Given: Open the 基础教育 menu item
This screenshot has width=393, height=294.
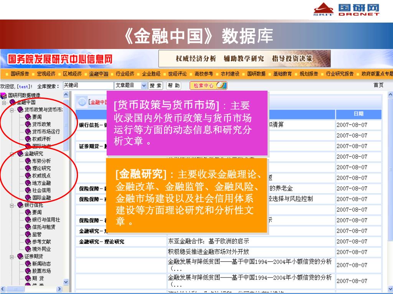Looking at the screenshot, I should point(282,74).
